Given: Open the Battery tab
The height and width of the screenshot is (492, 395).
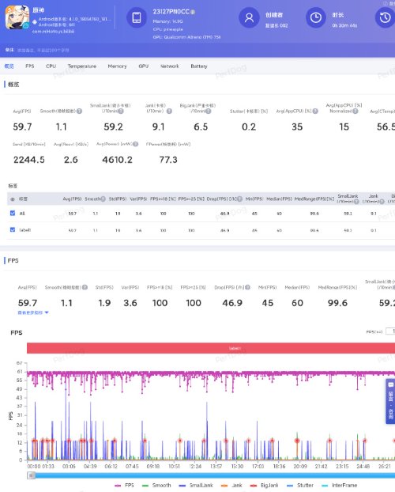Looking at the screenshot, I should click(x=199, y=66).
